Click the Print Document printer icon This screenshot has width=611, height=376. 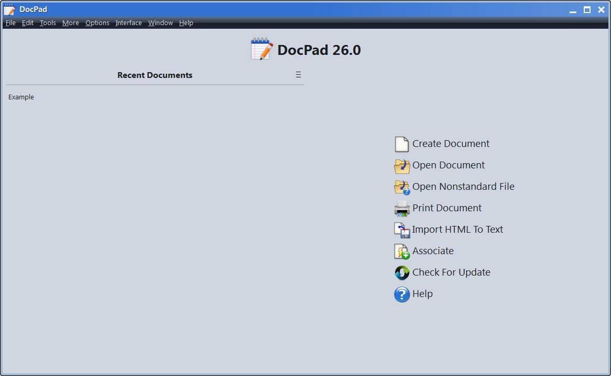point(401,208)
